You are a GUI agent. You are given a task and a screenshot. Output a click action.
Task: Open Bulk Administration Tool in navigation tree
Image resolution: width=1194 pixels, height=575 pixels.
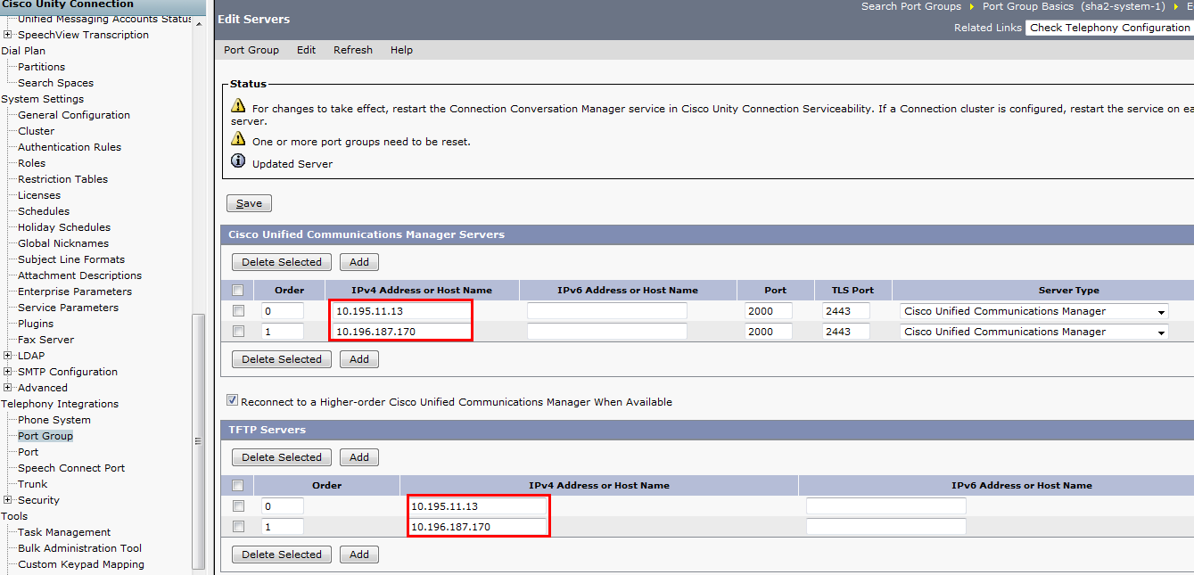(79, 548)
